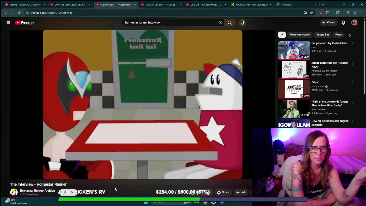Switch to Achievements - Kick Dashboard tab

(251, 5)
